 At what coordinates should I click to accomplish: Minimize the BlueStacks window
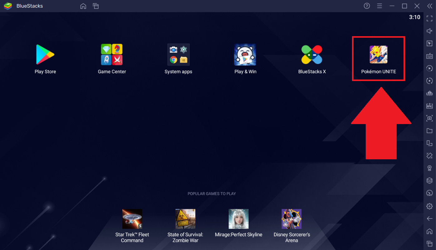pyautogui.click(x=392, y=6)
